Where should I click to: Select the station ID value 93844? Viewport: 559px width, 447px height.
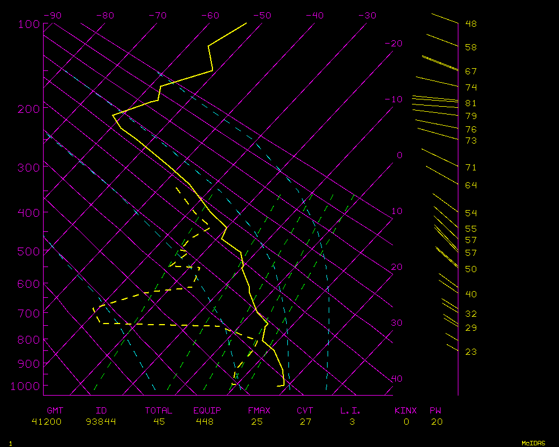coord(101,422)
